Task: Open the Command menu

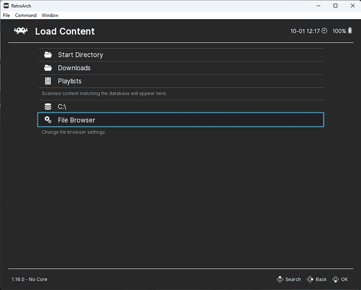Action: (x=26, y=15)
